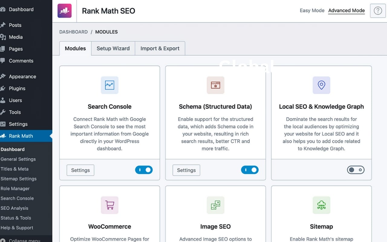Click the Local SEO map pin icon
387x242 pixels.
pos(321,85)
